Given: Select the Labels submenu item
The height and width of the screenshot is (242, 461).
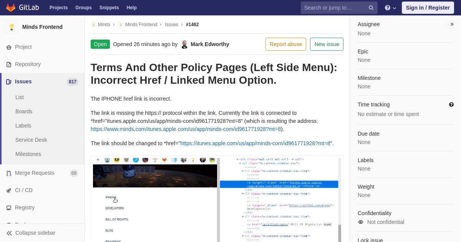Looking at the screenshot, I should (x=23, y=126).
